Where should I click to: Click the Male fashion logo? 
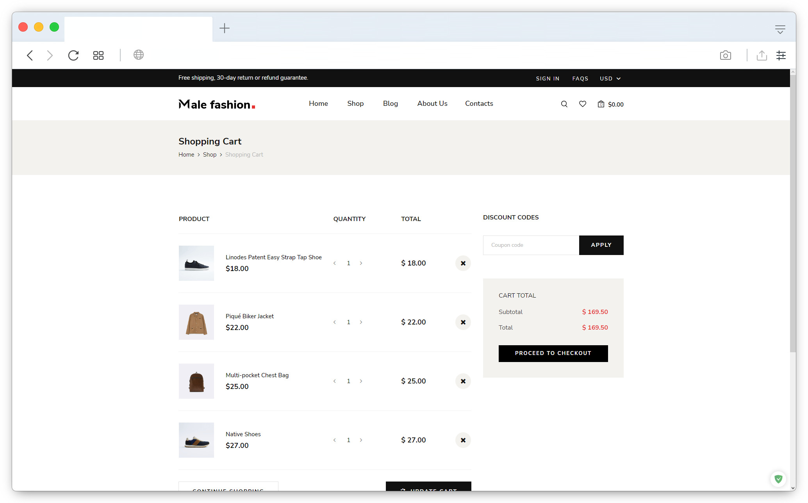tap(217, 104)
